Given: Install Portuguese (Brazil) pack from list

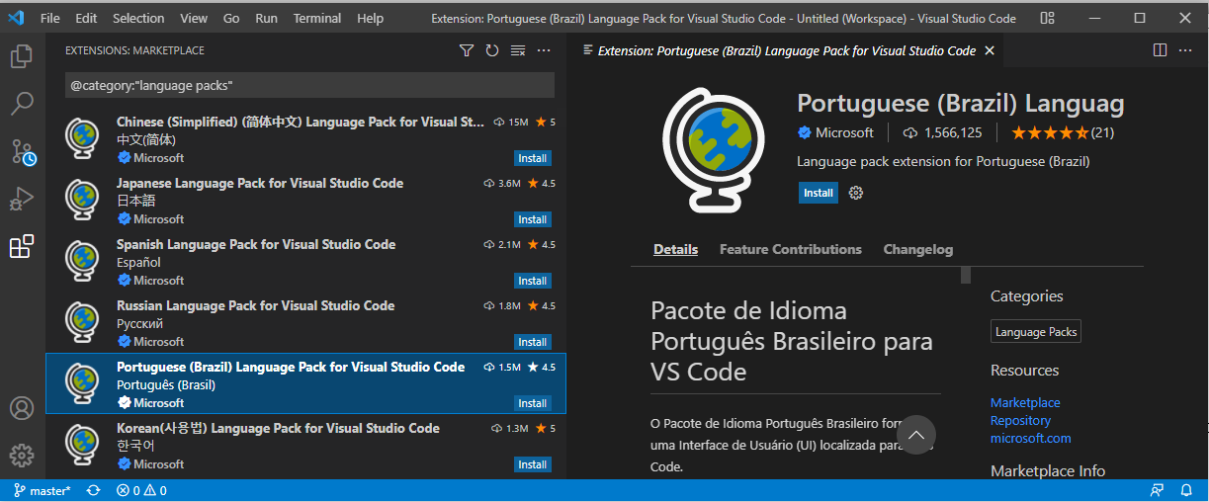Looking at the screenshot, I should (x=532, y=403).
